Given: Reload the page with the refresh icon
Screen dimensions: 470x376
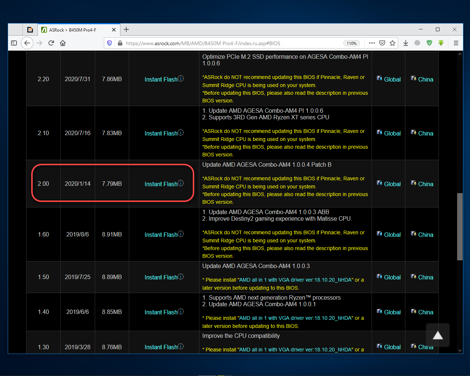Looking at the screenshot, I should tap(51, 43).
